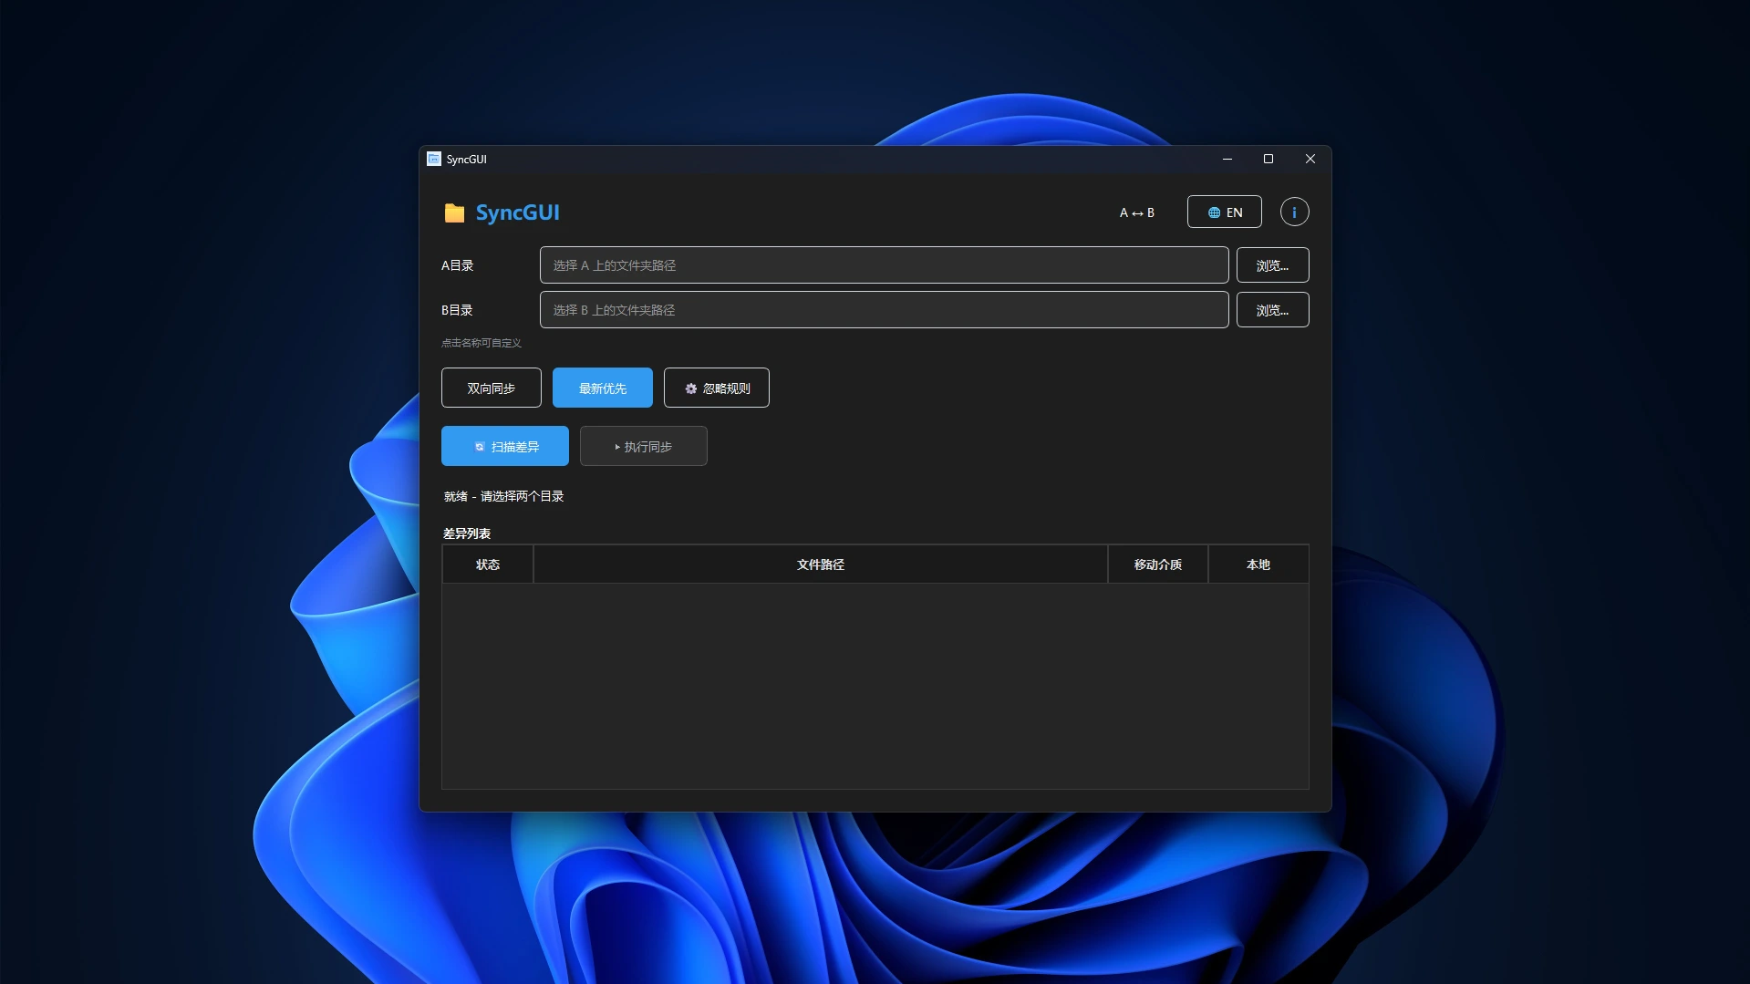Click the status text 就绪 - 请选择两个目录
Image resolution: width=1750 pixels, height=984 pixels.
503,496
